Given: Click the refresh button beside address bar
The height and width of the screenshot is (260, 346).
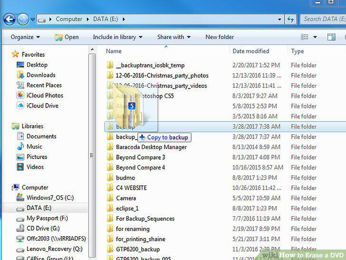Looking at the screenshot, I should click(x=290, y=20).
